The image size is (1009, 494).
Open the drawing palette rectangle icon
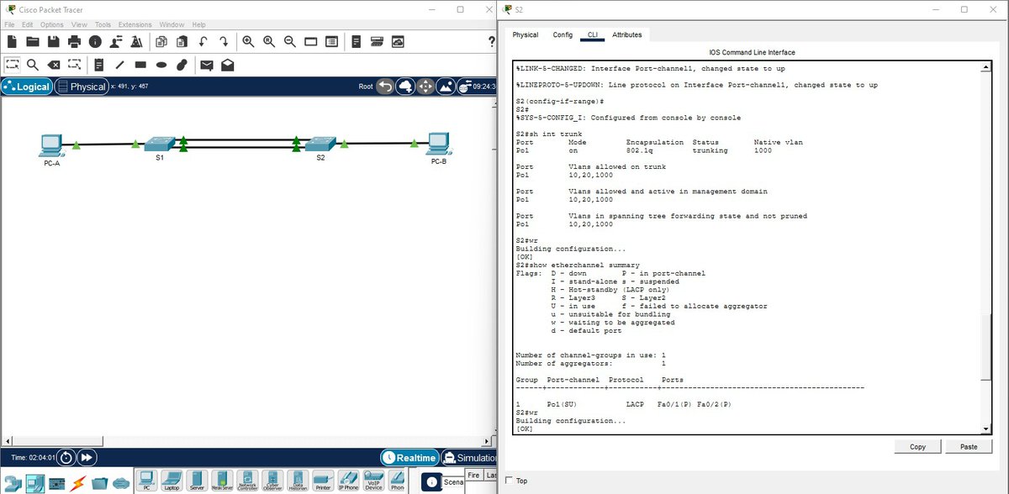pyautogui.click(x=310, y=41)
